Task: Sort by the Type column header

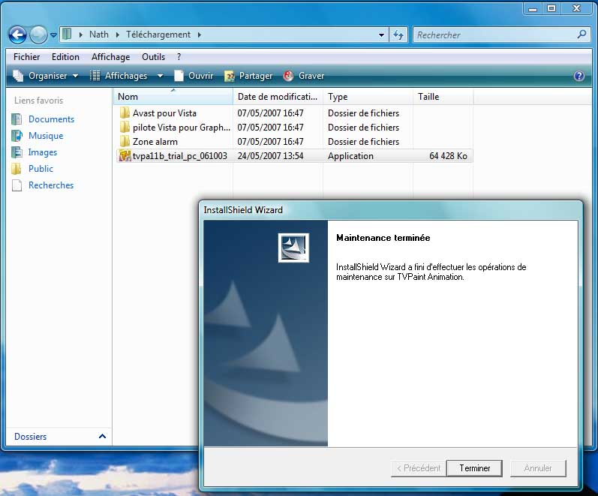Action: coord(368,97)
